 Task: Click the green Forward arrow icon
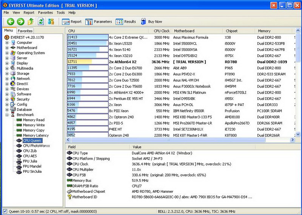20,21
